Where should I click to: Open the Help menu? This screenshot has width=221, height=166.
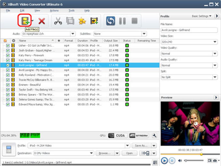pyautogui.click(x=87, y=11)
